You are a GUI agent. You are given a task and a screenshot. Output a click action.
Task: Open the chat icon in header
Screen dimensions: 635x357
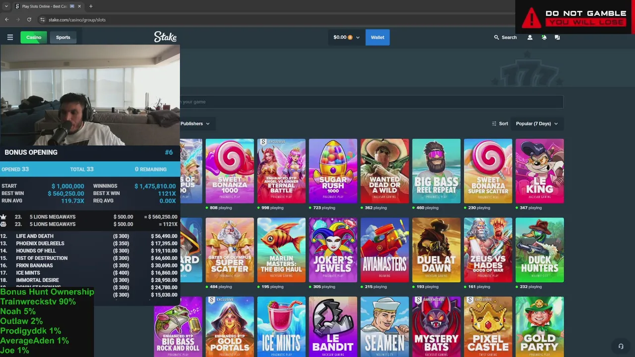(x=557, y=37)
